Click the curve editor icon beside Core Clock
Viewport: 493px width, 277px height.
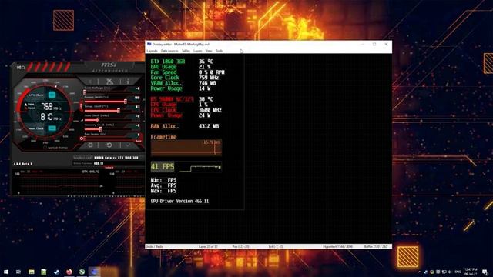click(82, 120)
